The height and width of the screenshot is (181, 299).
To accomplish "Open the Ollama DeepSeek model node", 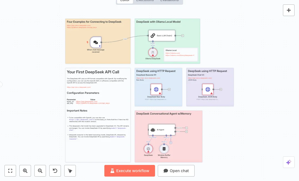I will [x=153, y=52].
